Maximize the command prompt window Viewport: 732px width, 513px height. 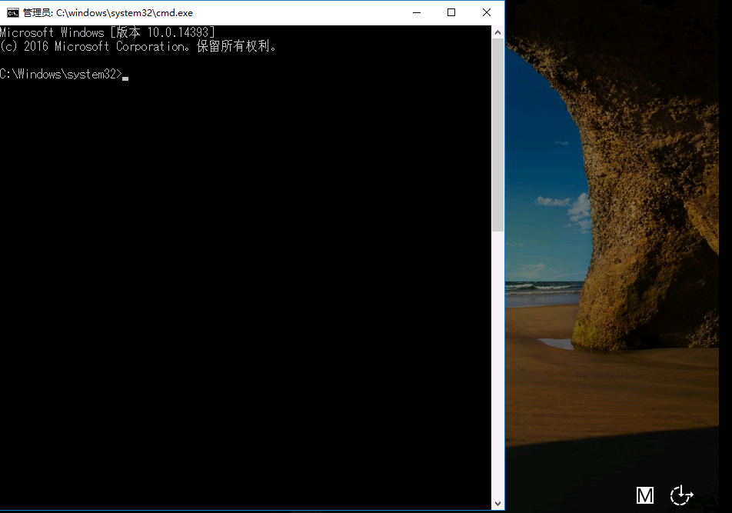click(451, 12)
